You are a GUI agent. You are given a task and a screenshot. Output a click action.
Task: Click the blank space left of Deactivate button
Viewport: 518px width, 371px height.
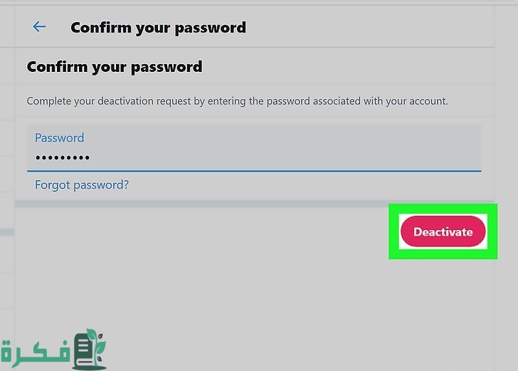click(x=213, y=232)
